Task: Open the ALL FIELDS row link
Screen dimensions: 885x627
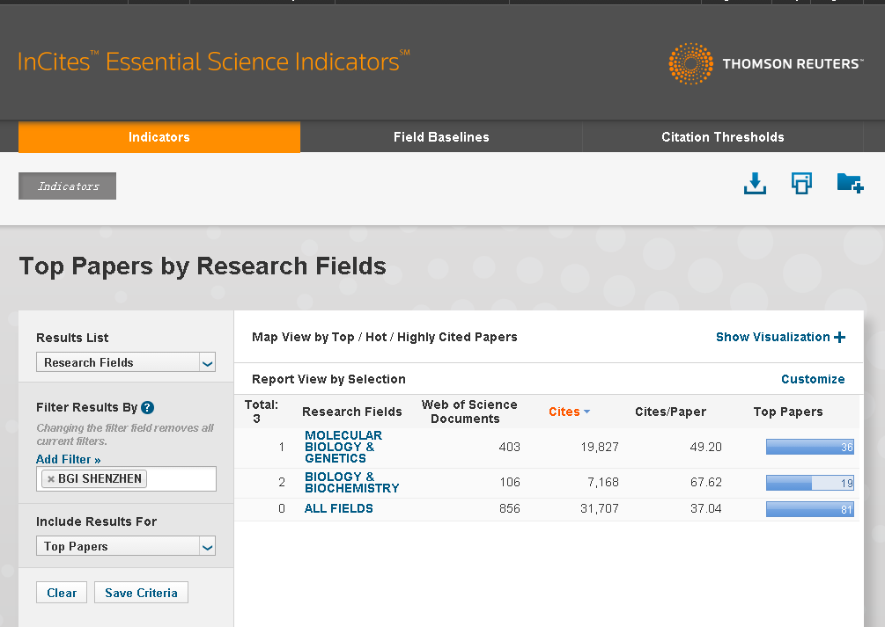Action: coord(339,508)
